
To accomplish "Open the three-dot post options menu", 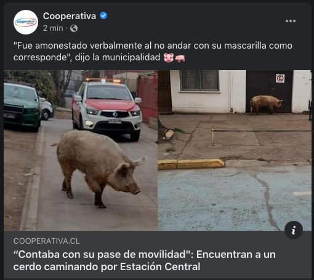I will (291, 21).
